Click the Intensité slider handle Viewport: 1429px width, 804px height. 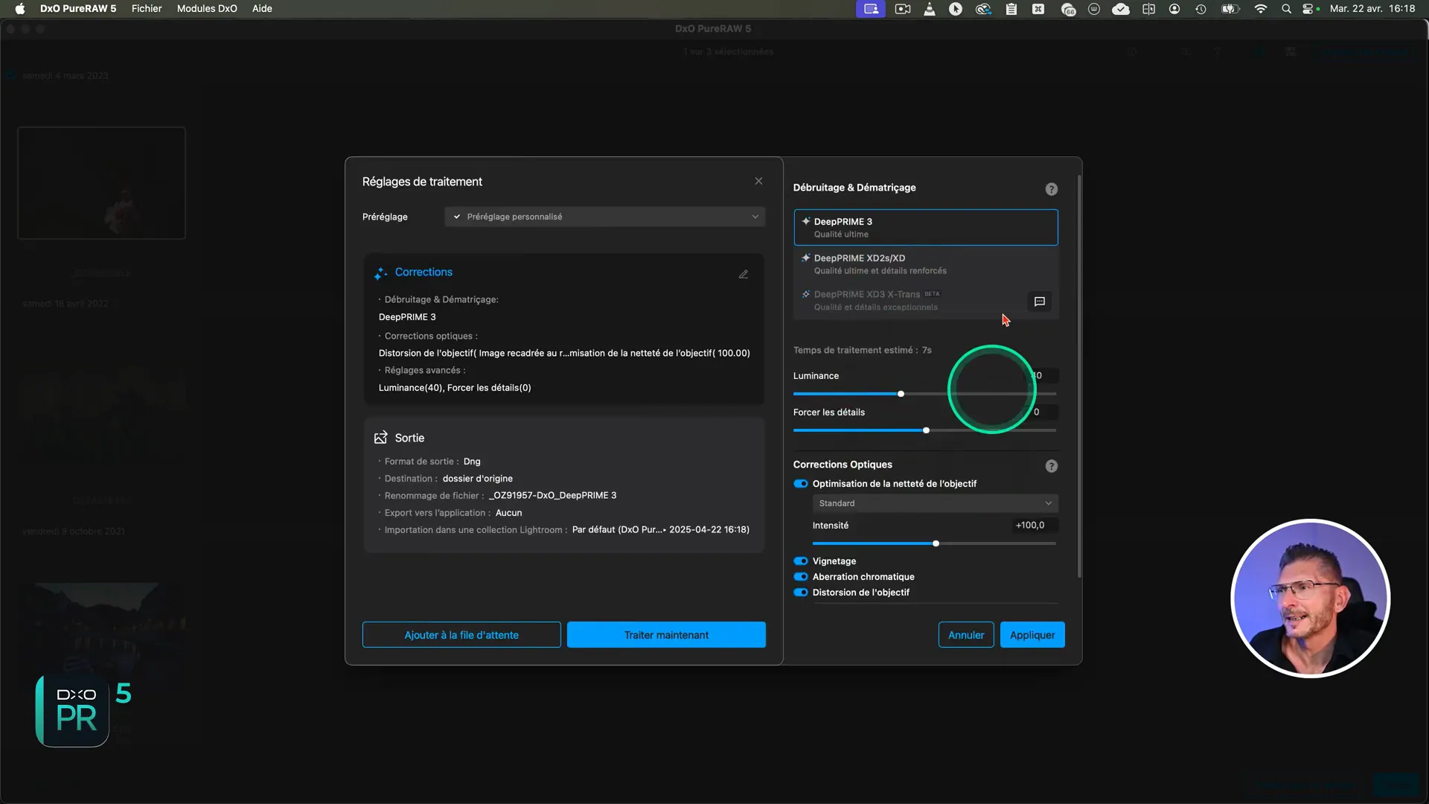[x=936, y=543]
